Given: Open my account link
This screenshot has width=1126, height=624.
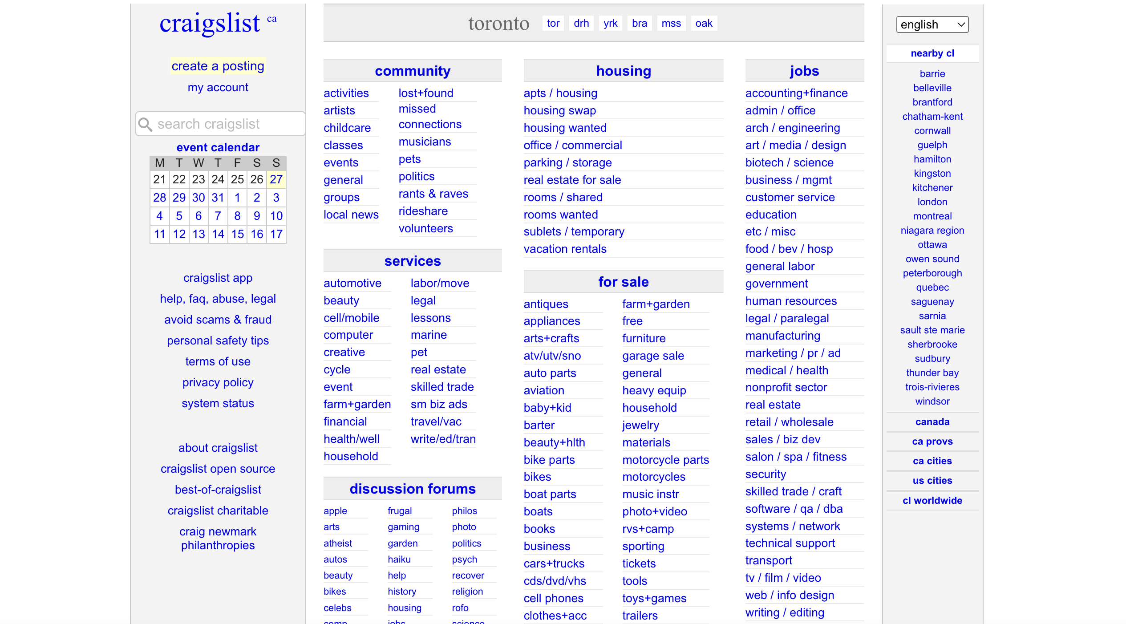Looking at the screenshot, I should tap(218, 87).
